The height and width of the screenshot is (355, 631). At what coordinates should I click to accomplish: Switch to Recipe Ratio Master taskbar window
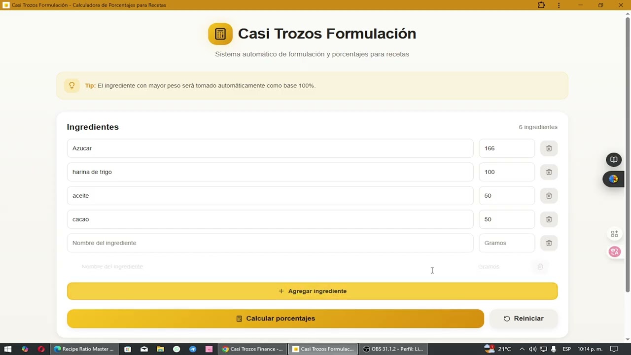tap(84, 349)
